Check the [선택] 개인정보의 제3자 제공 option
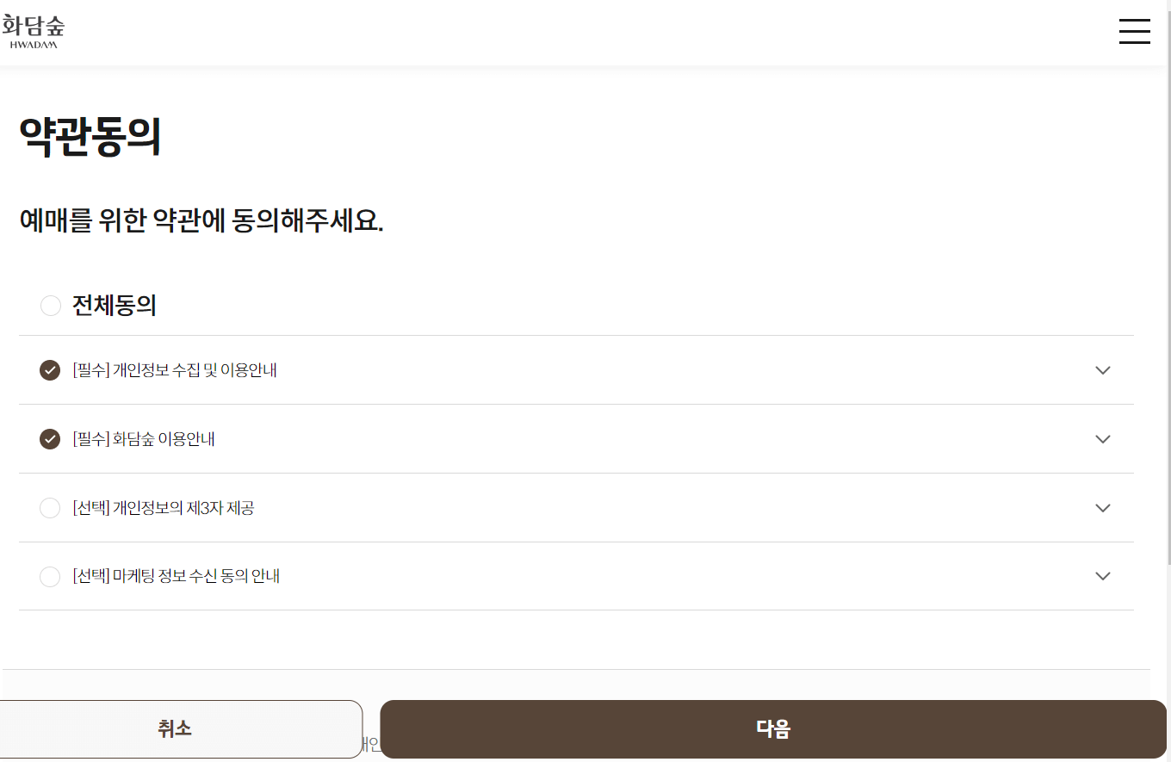Screen dimensions: 1171x762 50,508
